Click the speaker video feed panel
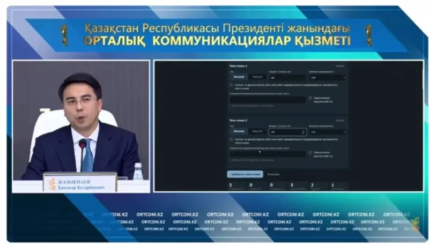Viewport: 429px width, 246px height. [x=81, y=126]
